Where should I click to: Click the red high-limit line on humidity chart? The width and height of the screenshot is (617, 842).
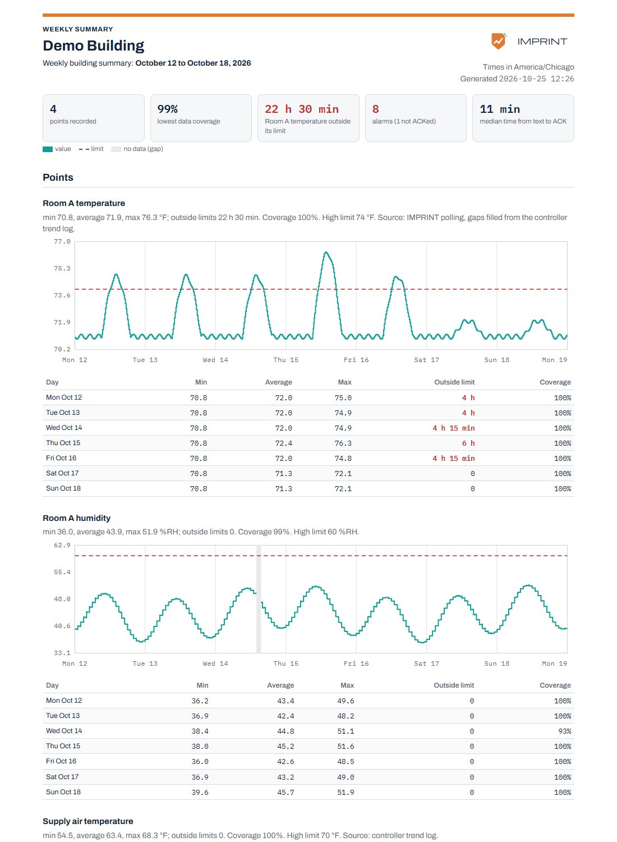[321, 556]
